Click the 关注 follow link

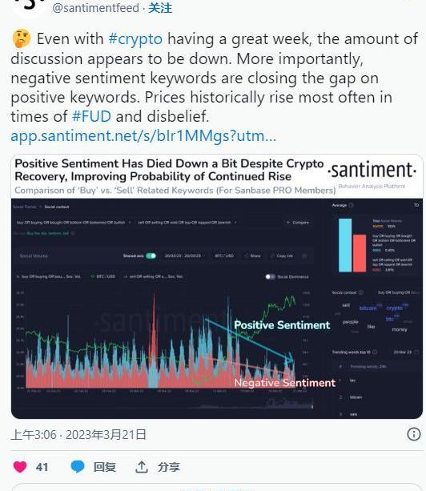160,8
